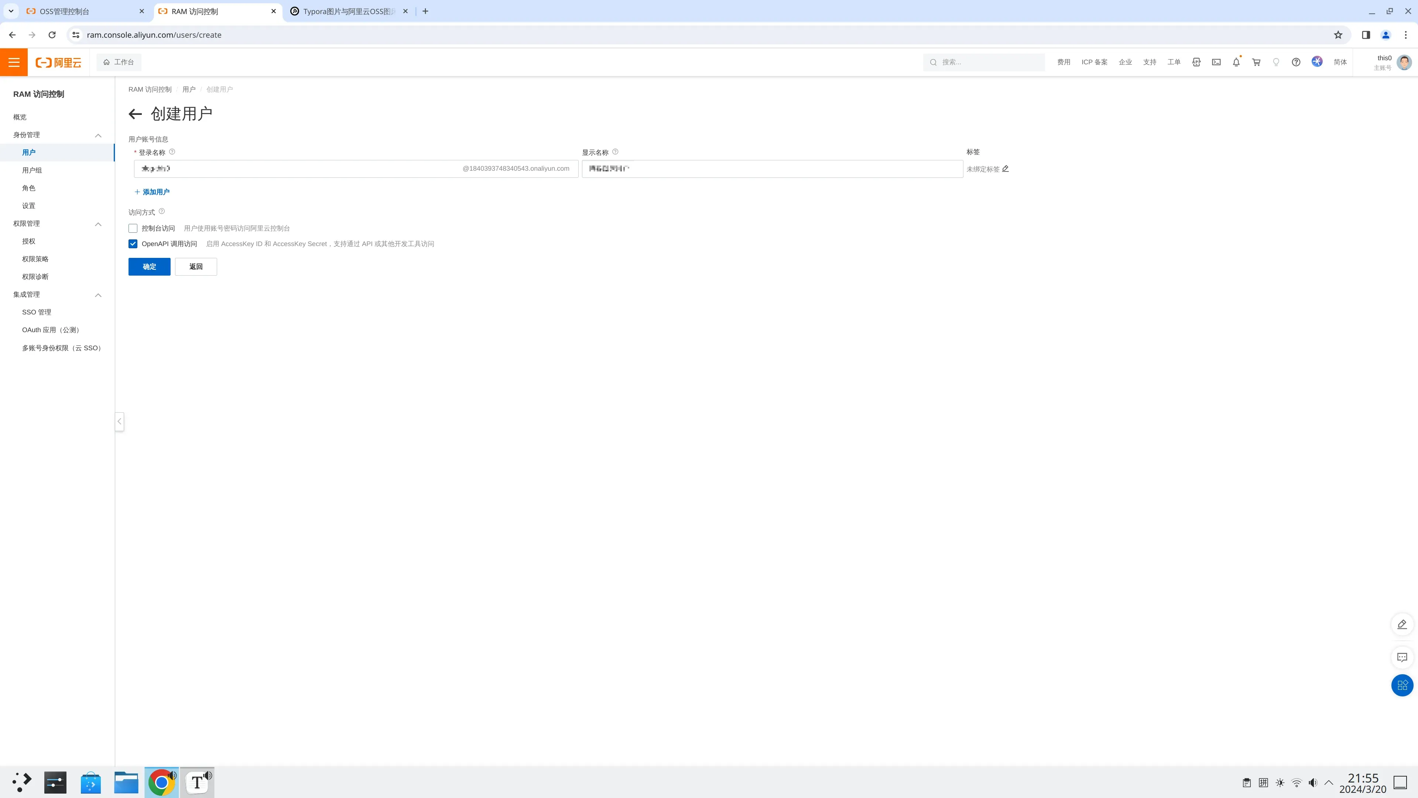Click login name help tooltip icon

(172, 152)
